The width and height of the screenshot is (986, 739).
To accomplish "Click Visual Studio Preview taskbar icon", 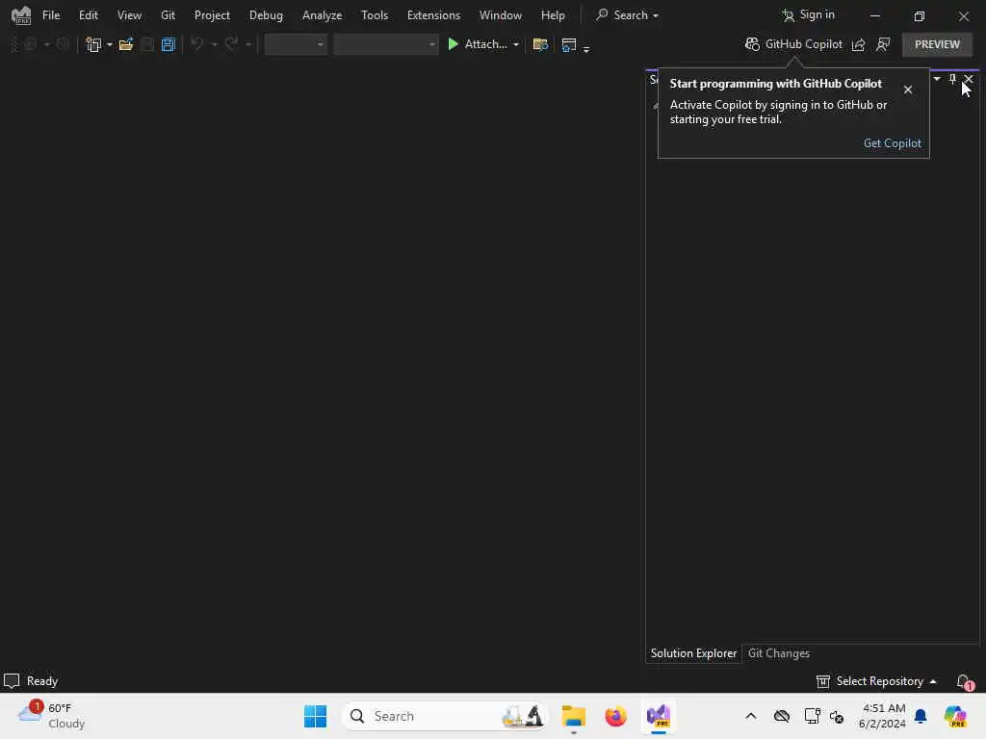I will 659,716.
